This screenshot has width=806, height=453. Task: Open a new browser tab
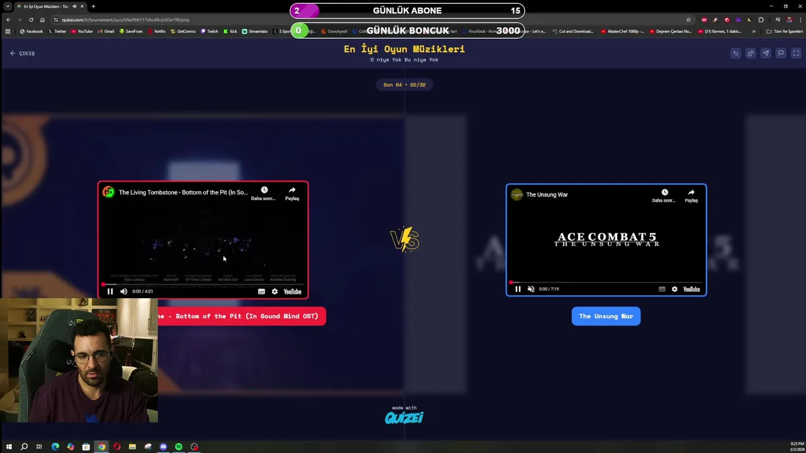[x=93, y=6]
